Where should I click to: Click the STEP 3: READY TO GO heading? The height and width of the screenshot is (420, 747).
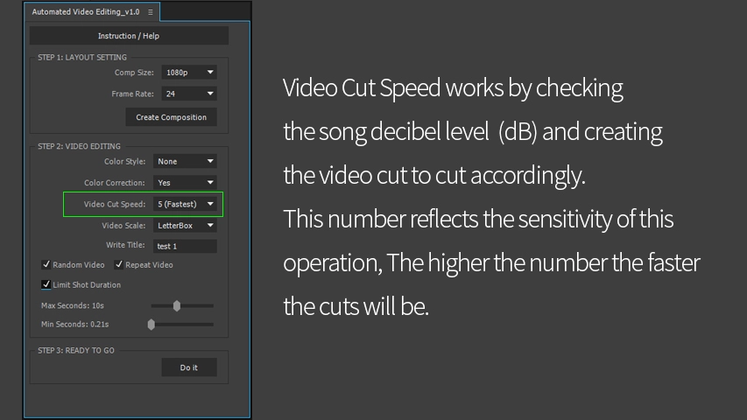tap(75, 351)
